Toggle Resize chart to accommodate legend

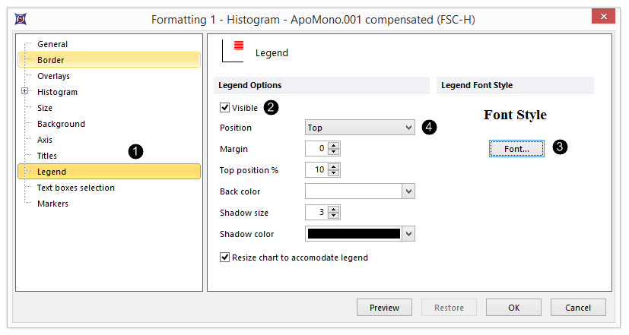click(x=224, y=258)
